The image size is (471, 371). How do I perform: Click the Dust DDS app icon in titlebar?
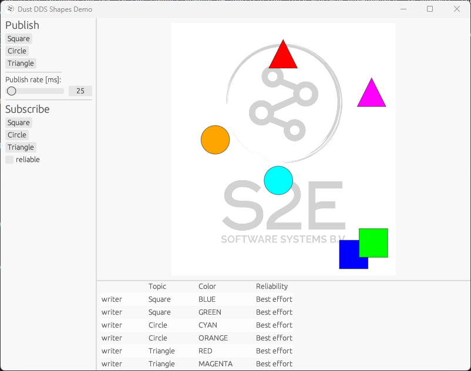click(9, 9)
